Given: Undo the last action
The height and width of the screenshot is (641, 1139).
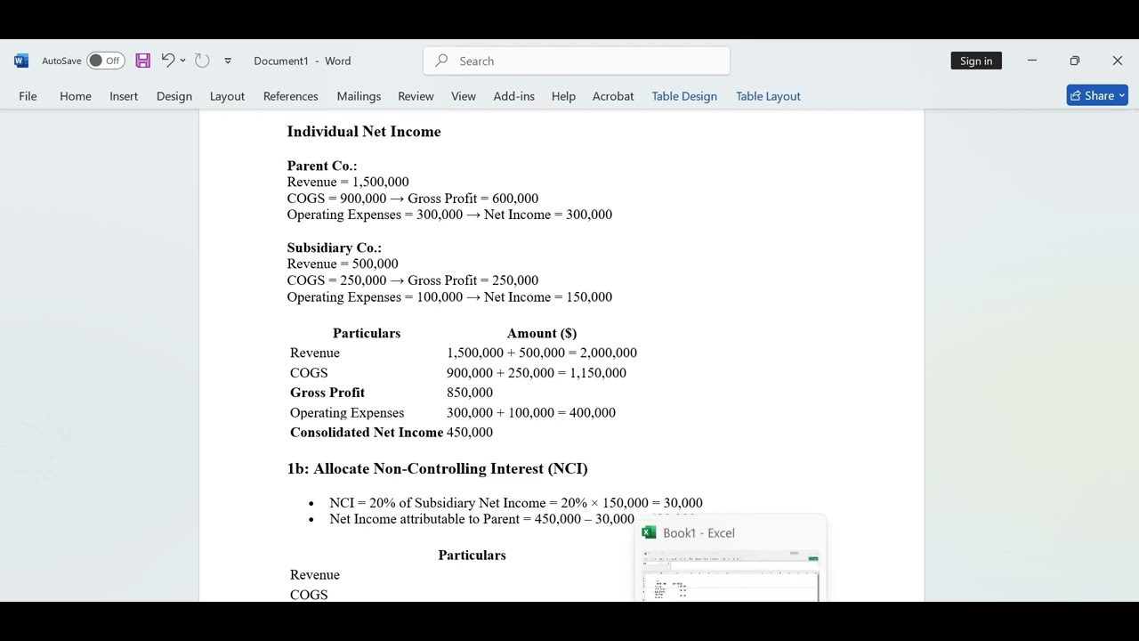Looking at the screenshot, I should (x=167, y=61).
